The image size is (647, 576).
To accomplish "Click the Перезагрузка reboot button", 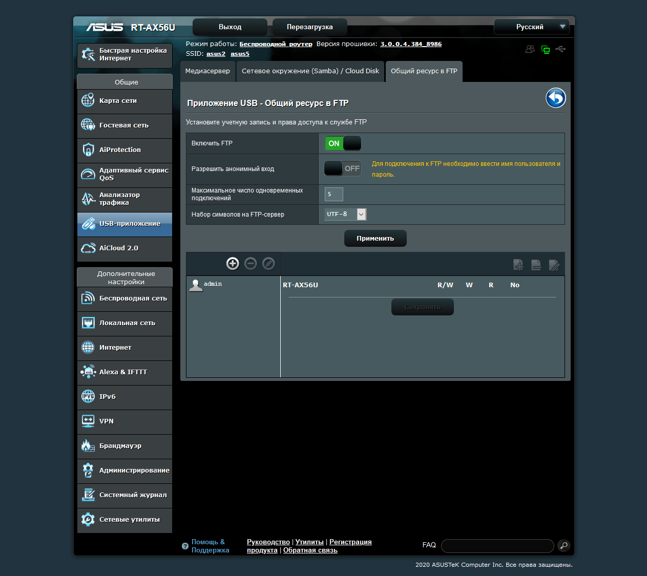I will click(x=310, y=27).
